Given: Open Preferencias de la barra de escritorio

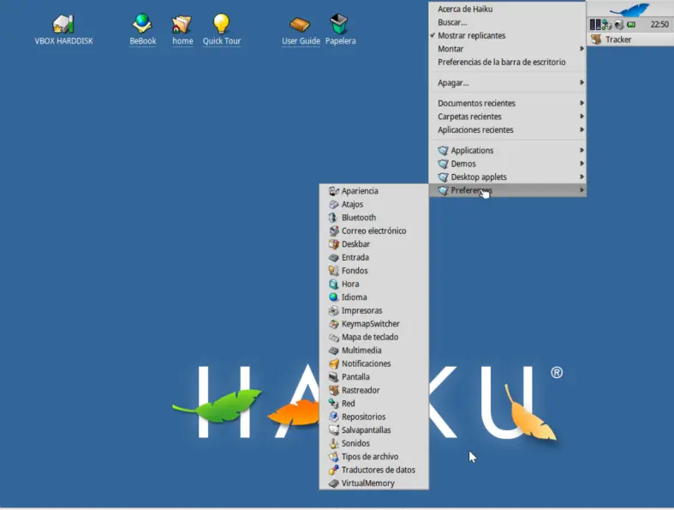Looking at the screenshot, I should (508, 63).
